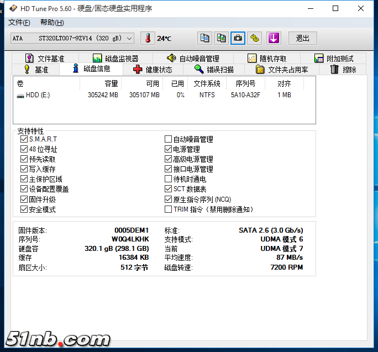Toggle the 主保护区域 checkbox
Screen dimensions: 378x352
(24, 179)
